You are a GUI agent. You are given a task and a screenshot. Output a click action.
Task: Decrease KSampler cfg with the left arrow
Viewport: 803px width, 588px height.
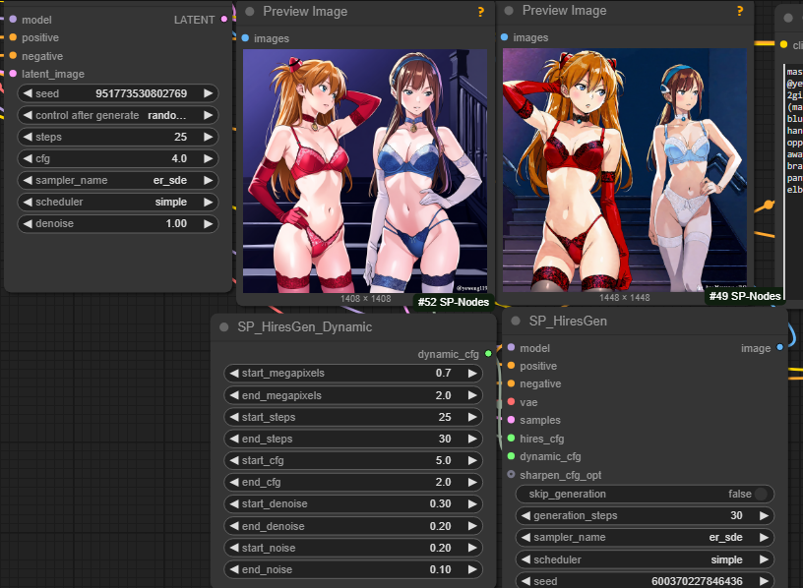point(28,158)
